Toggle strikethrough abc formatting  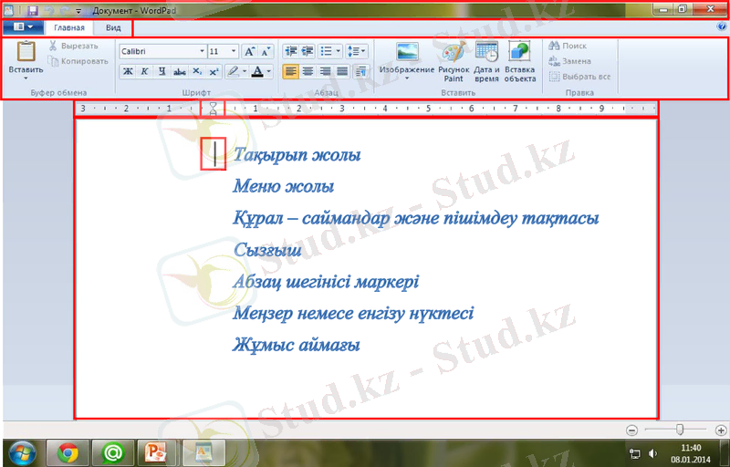coord(179,71)
